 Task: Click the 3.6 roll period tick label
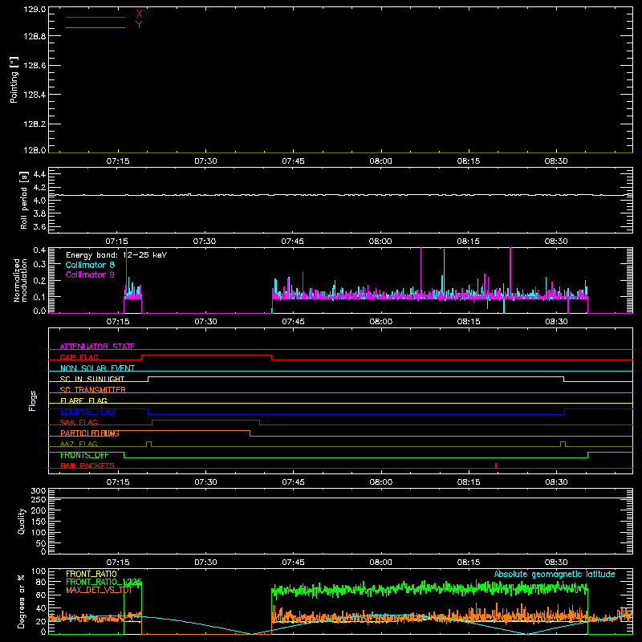click(39, 226)
